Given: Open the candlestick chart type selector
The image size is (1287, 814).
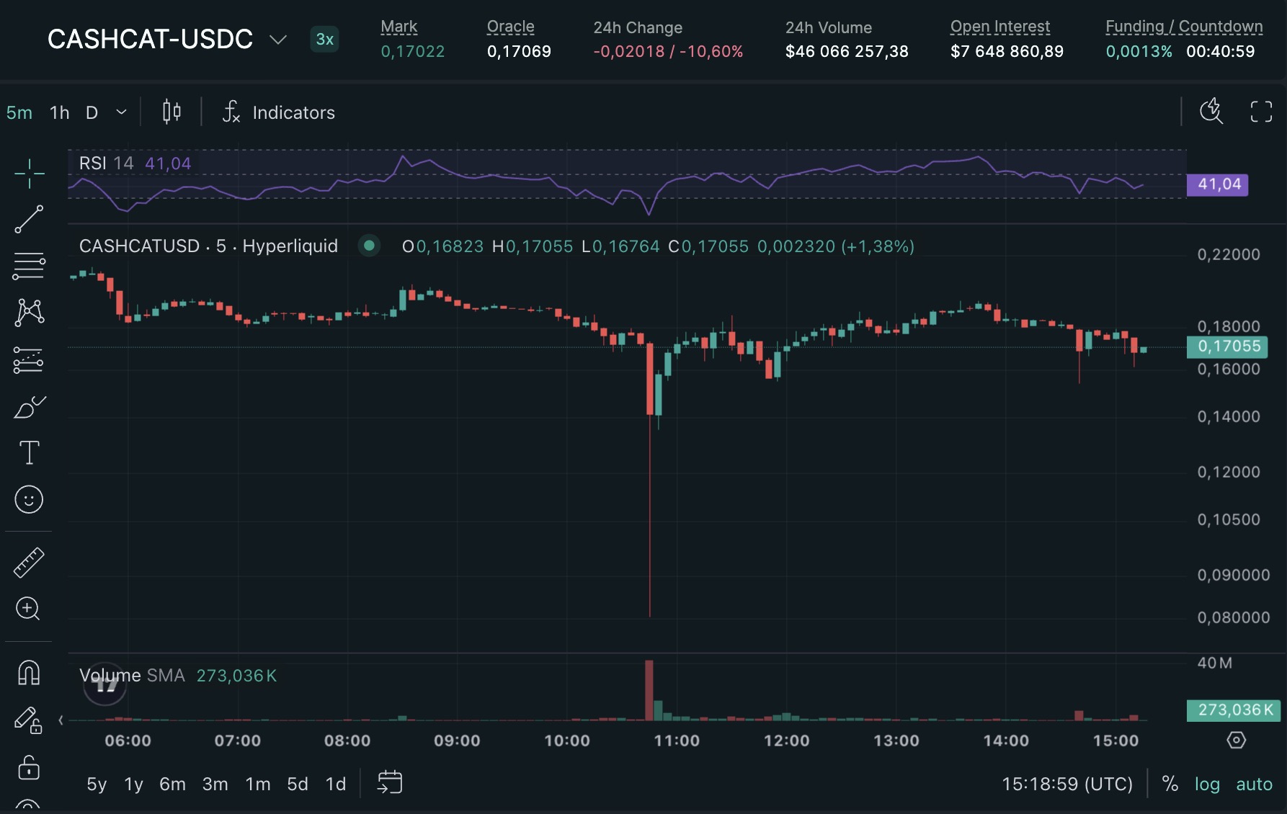Looking at the screenshot, I should pyautogui.click(x=172, y=112).
